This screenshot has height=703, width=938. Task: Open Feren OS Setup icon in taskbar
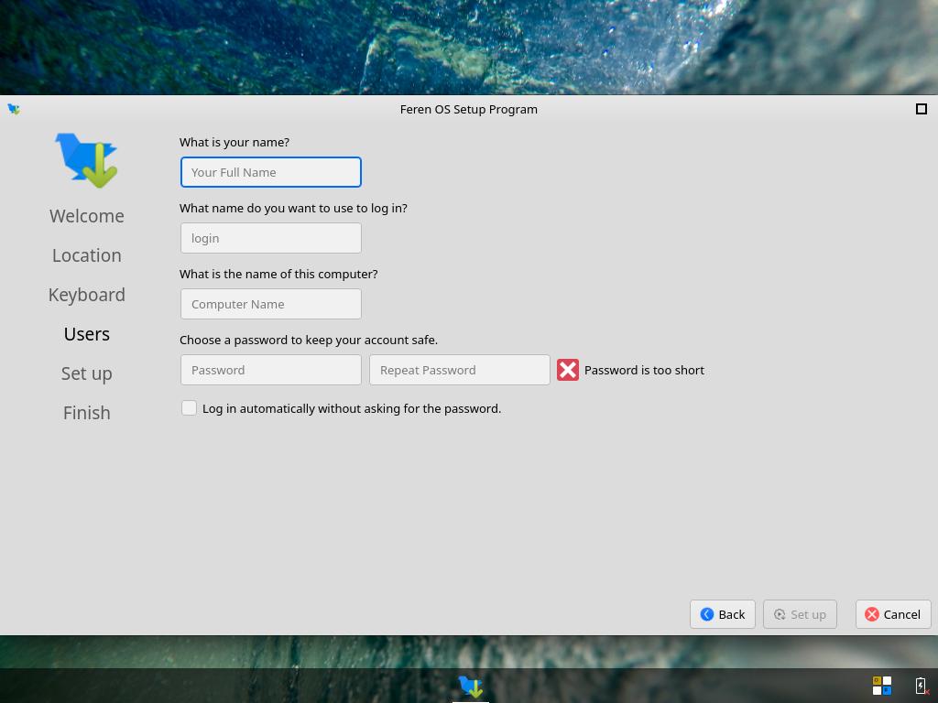[471, 687]
